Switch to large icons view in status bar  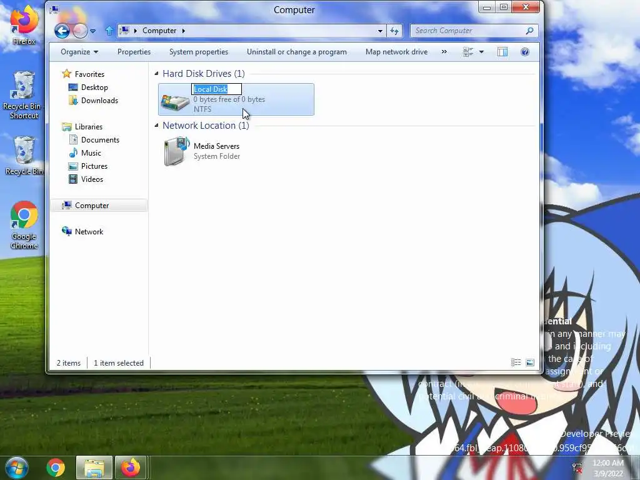pyautogui.click(x=530, y=362)
